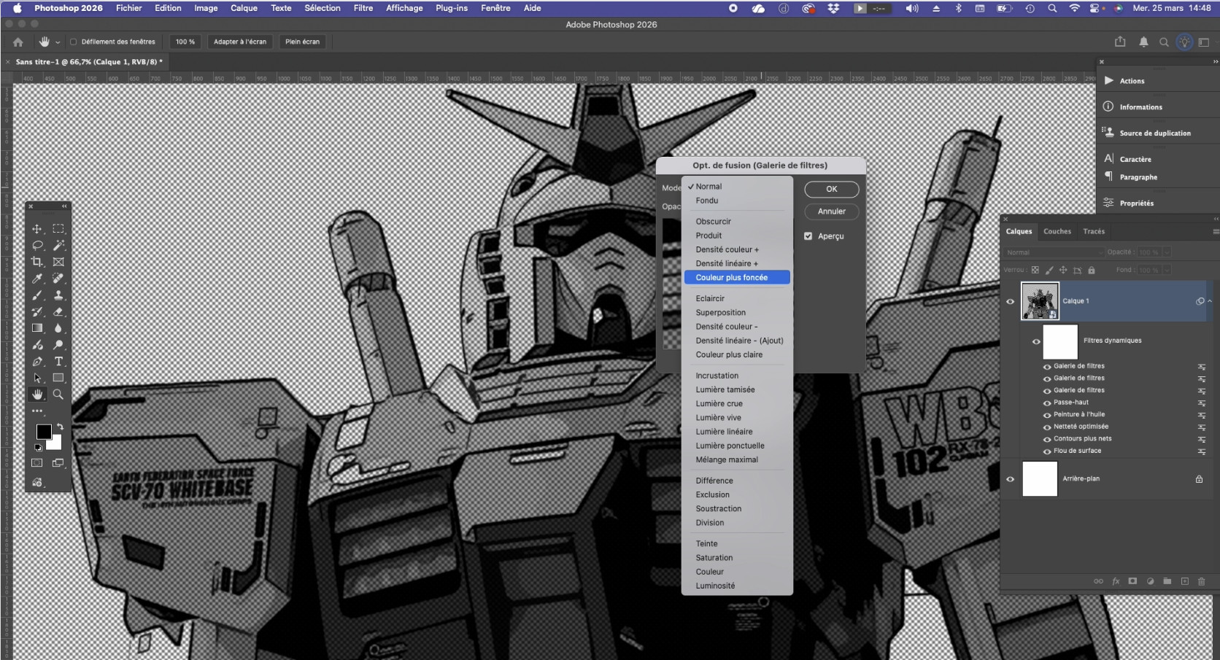
Task: Click the black foreground color swatch
Action: (43, 432)
